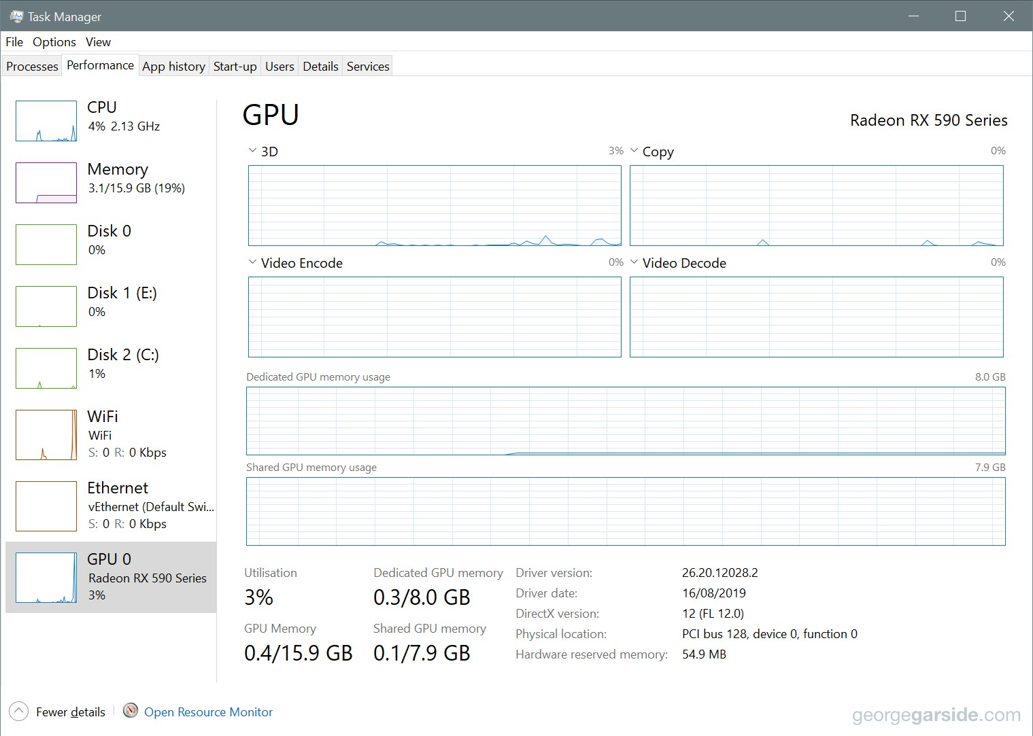Select the Ethernet vEthernet entry
The height and width of the screenshot is (736, 1033).
point(111,506)
